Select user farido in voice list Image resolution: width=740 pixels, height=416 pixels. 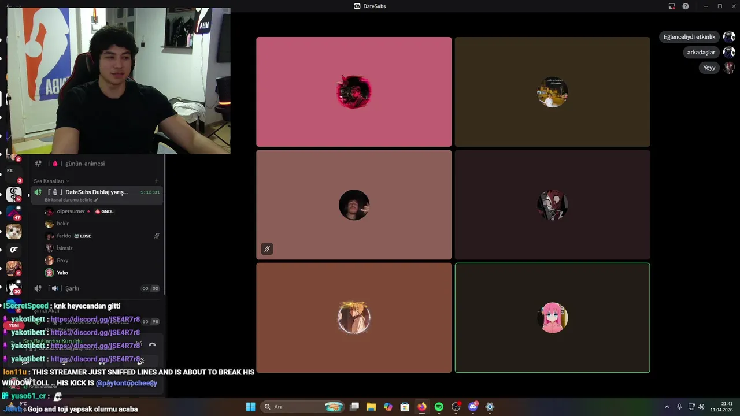(x=64, y=236)
